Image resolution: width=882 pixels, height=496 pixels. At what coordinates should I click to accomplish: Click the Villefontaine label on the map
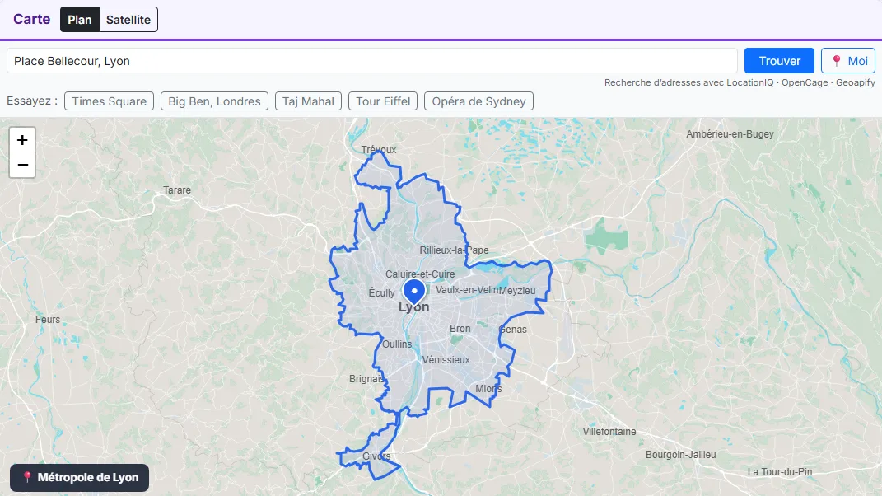[x=609, y=432]
